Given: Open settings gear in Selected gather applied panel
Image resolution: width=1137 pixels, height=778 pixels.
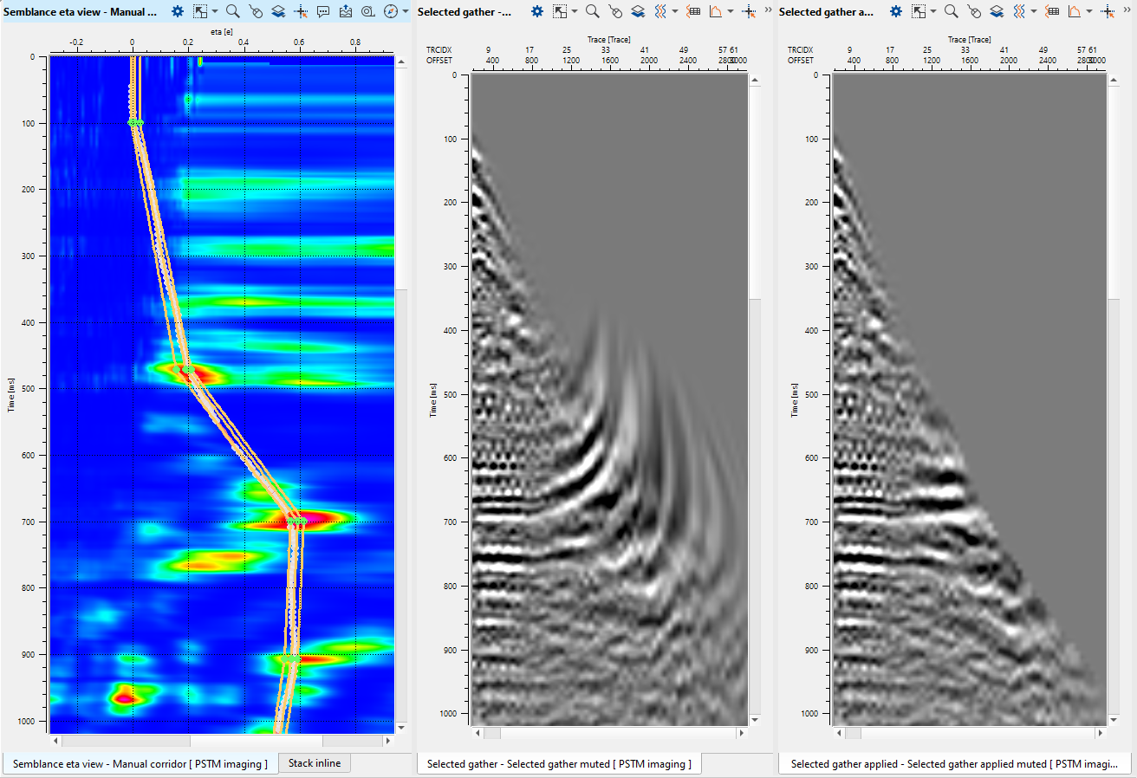Looking at the screenshot, I should pyautogui.click(x=896, y=11).
